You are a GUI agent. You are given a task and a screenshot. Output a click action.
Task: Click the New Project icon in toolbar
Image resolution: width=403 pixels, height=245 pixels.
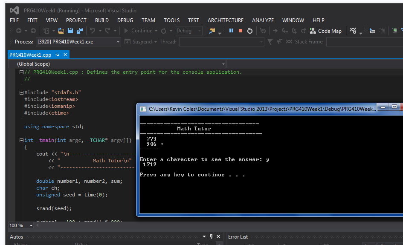[46, 31]
